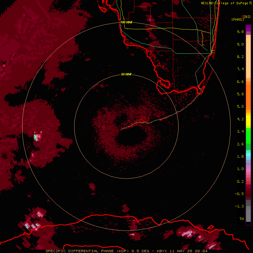Click the 100 NMI range ring label
The height and width of the screenshot is (253, 253).
(x=126, y=22)
